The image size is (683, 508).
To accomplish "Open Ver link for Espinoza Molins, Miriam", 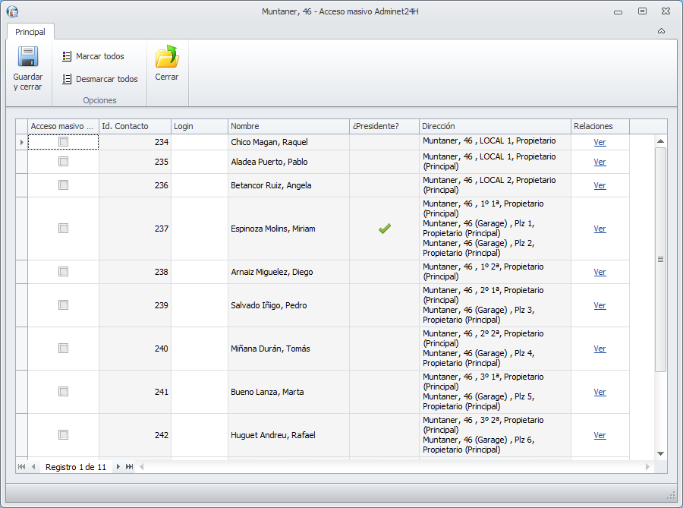I will point(600,229).
